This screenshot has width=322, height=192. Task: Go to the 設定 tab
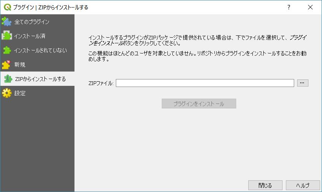click(37, 93)
